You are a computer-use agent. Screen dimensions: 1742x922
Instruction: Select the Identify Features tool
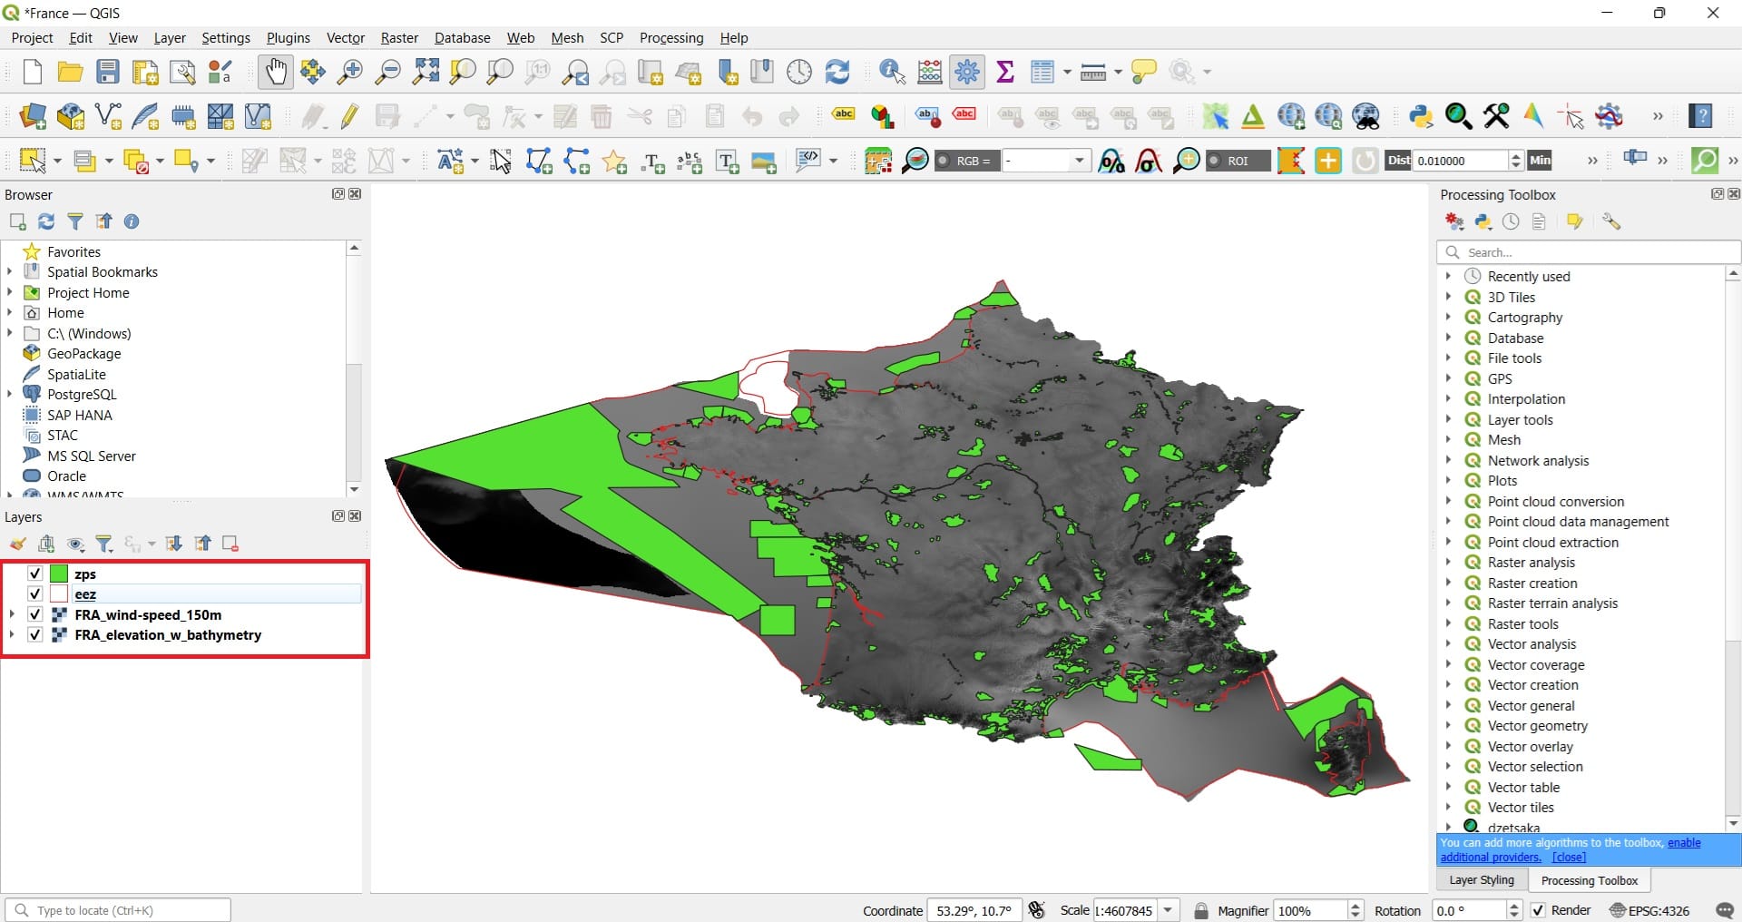[892, 72]
